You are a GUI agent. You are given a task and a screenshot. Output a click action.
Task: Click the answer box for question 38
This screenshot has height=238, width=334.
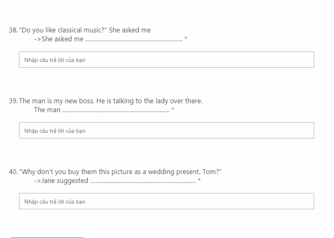coord(166,59)
